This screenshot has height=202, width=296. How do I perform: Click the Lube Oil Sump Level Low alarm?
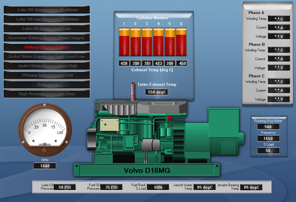[x=47, y=28]
